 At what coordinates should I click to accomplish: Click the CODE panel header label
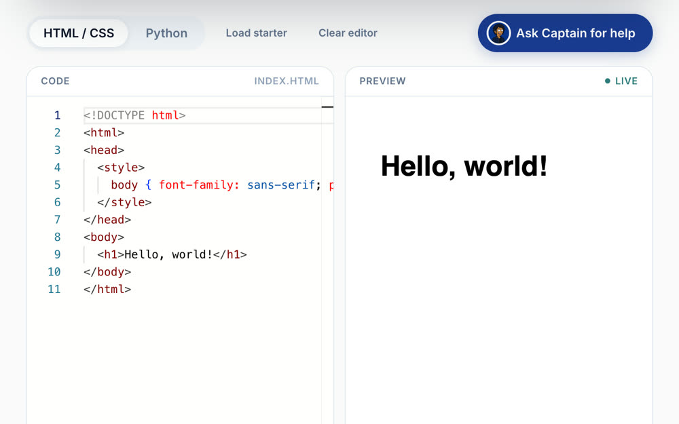tap(55, 81)
